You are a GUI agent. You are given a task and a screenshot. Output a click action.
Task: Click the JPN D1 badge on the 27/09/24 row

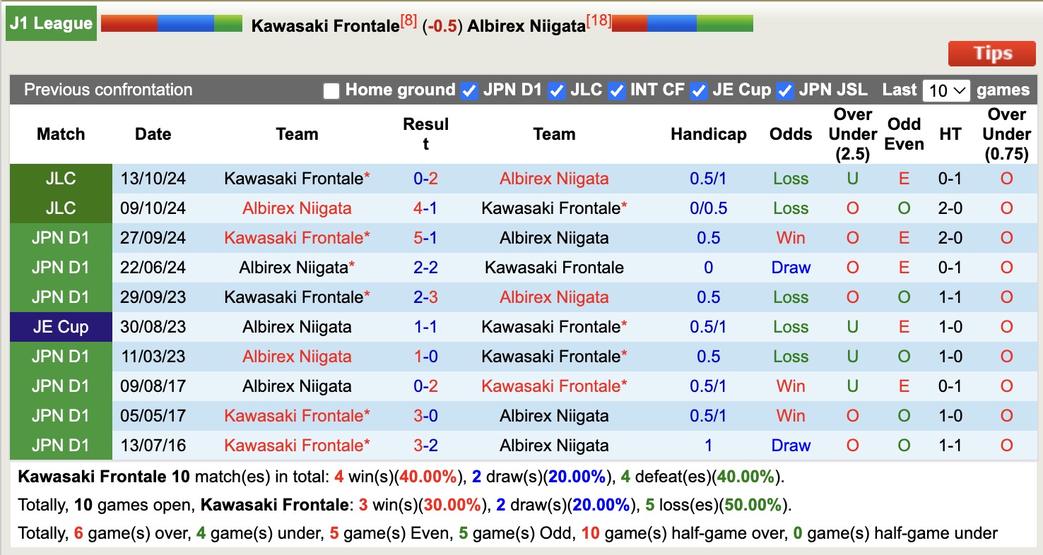point(61,237)
